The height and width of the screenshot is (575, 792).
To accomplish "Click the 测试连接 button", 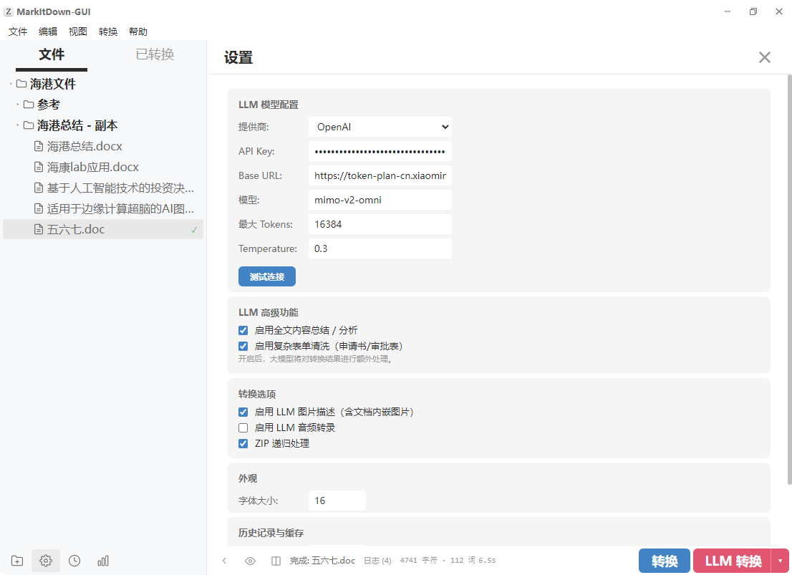I will (x=266, y=277).
